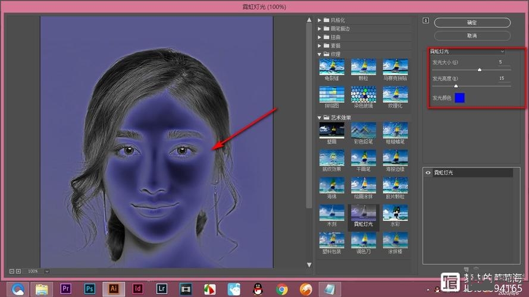The image size is (529, 297).
Task: Select the 水彩 filter thumbnail
Action: [395, 213]
